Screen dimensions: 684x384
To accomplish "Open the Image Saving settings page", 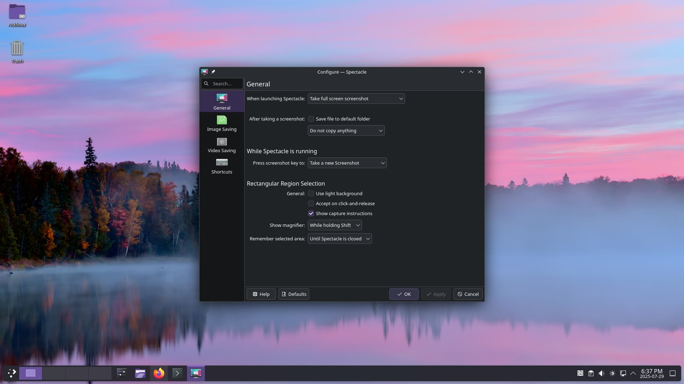I will click(x=222, y=123).
